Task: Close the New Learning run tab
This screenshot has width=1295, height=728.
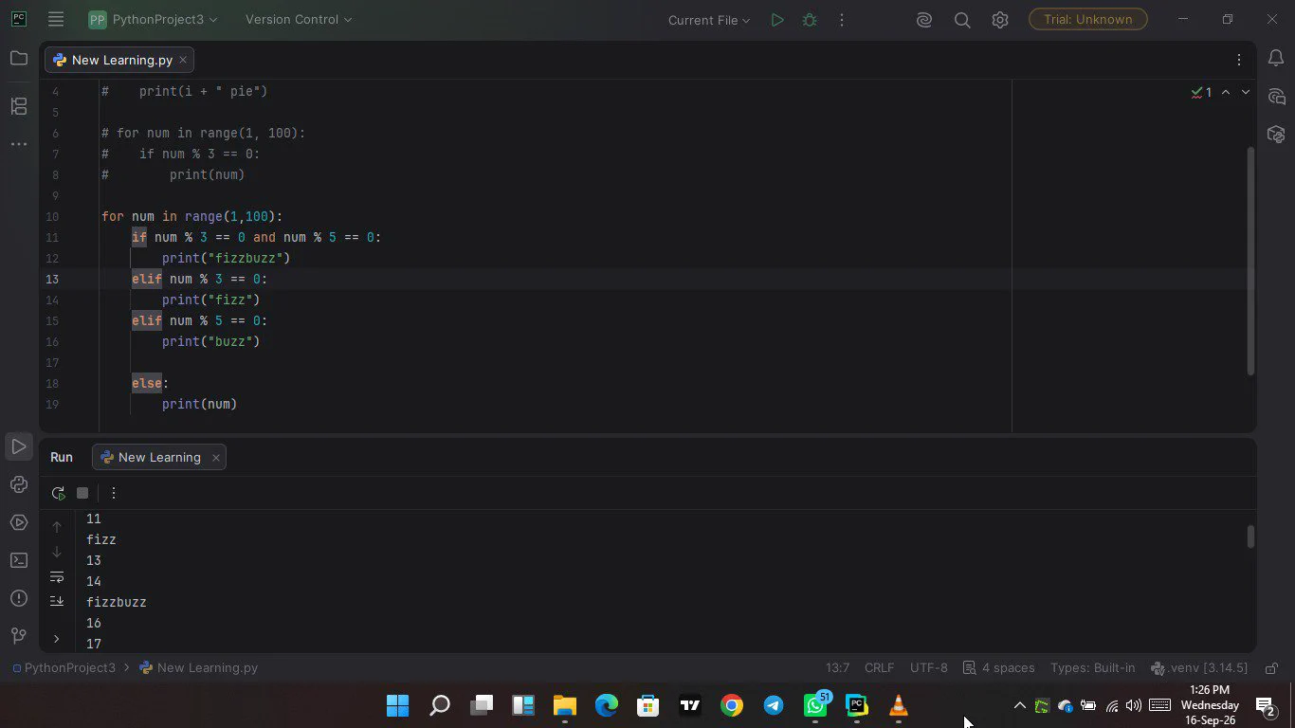Action: click(x=215, y=458)
